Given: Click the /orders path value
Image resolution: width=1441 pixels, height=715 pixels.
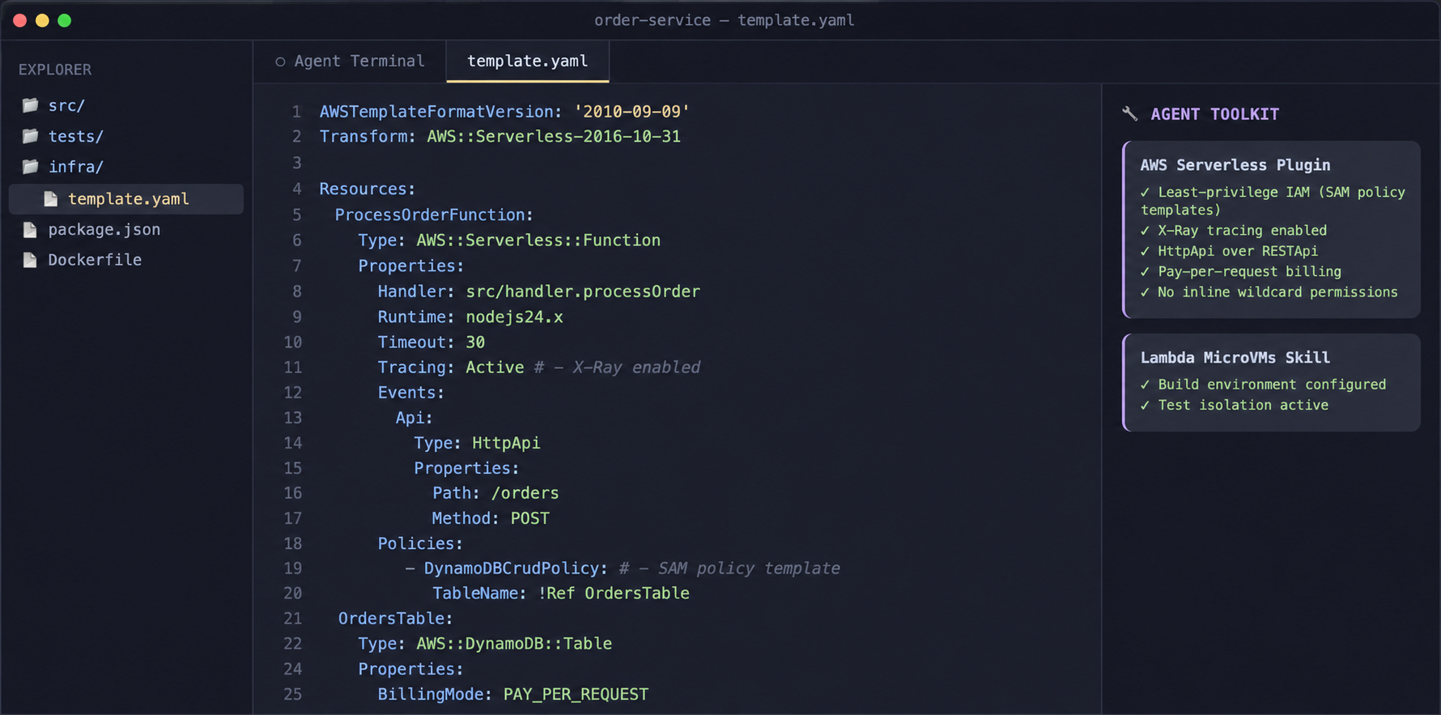Looking at the screenshot, I should pyautogui.click(x=525, y=493).
